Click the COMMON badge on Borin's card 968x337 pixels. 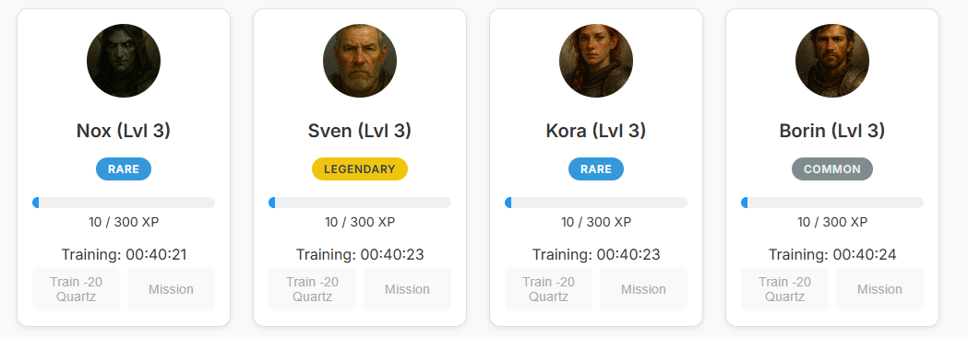point(832,168)
